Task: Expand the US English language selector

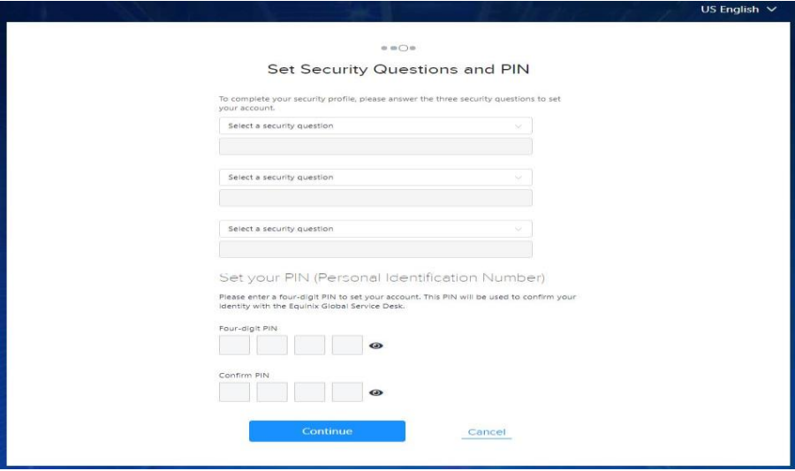Action: [x=738, y=9]
